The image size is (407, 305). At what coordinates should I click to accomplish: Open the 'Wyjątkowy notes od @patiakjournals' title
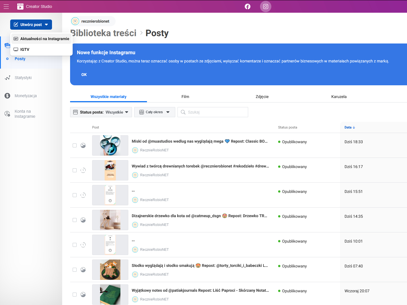(200, 290)
